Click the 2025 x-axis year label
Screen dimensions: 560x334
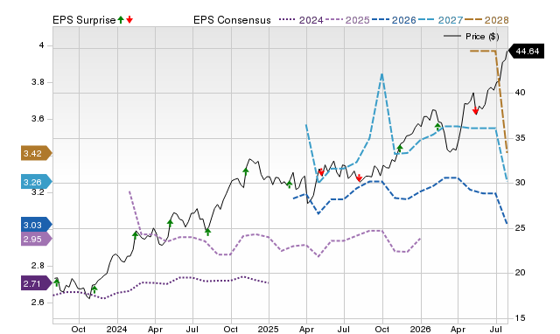(269, 329)
